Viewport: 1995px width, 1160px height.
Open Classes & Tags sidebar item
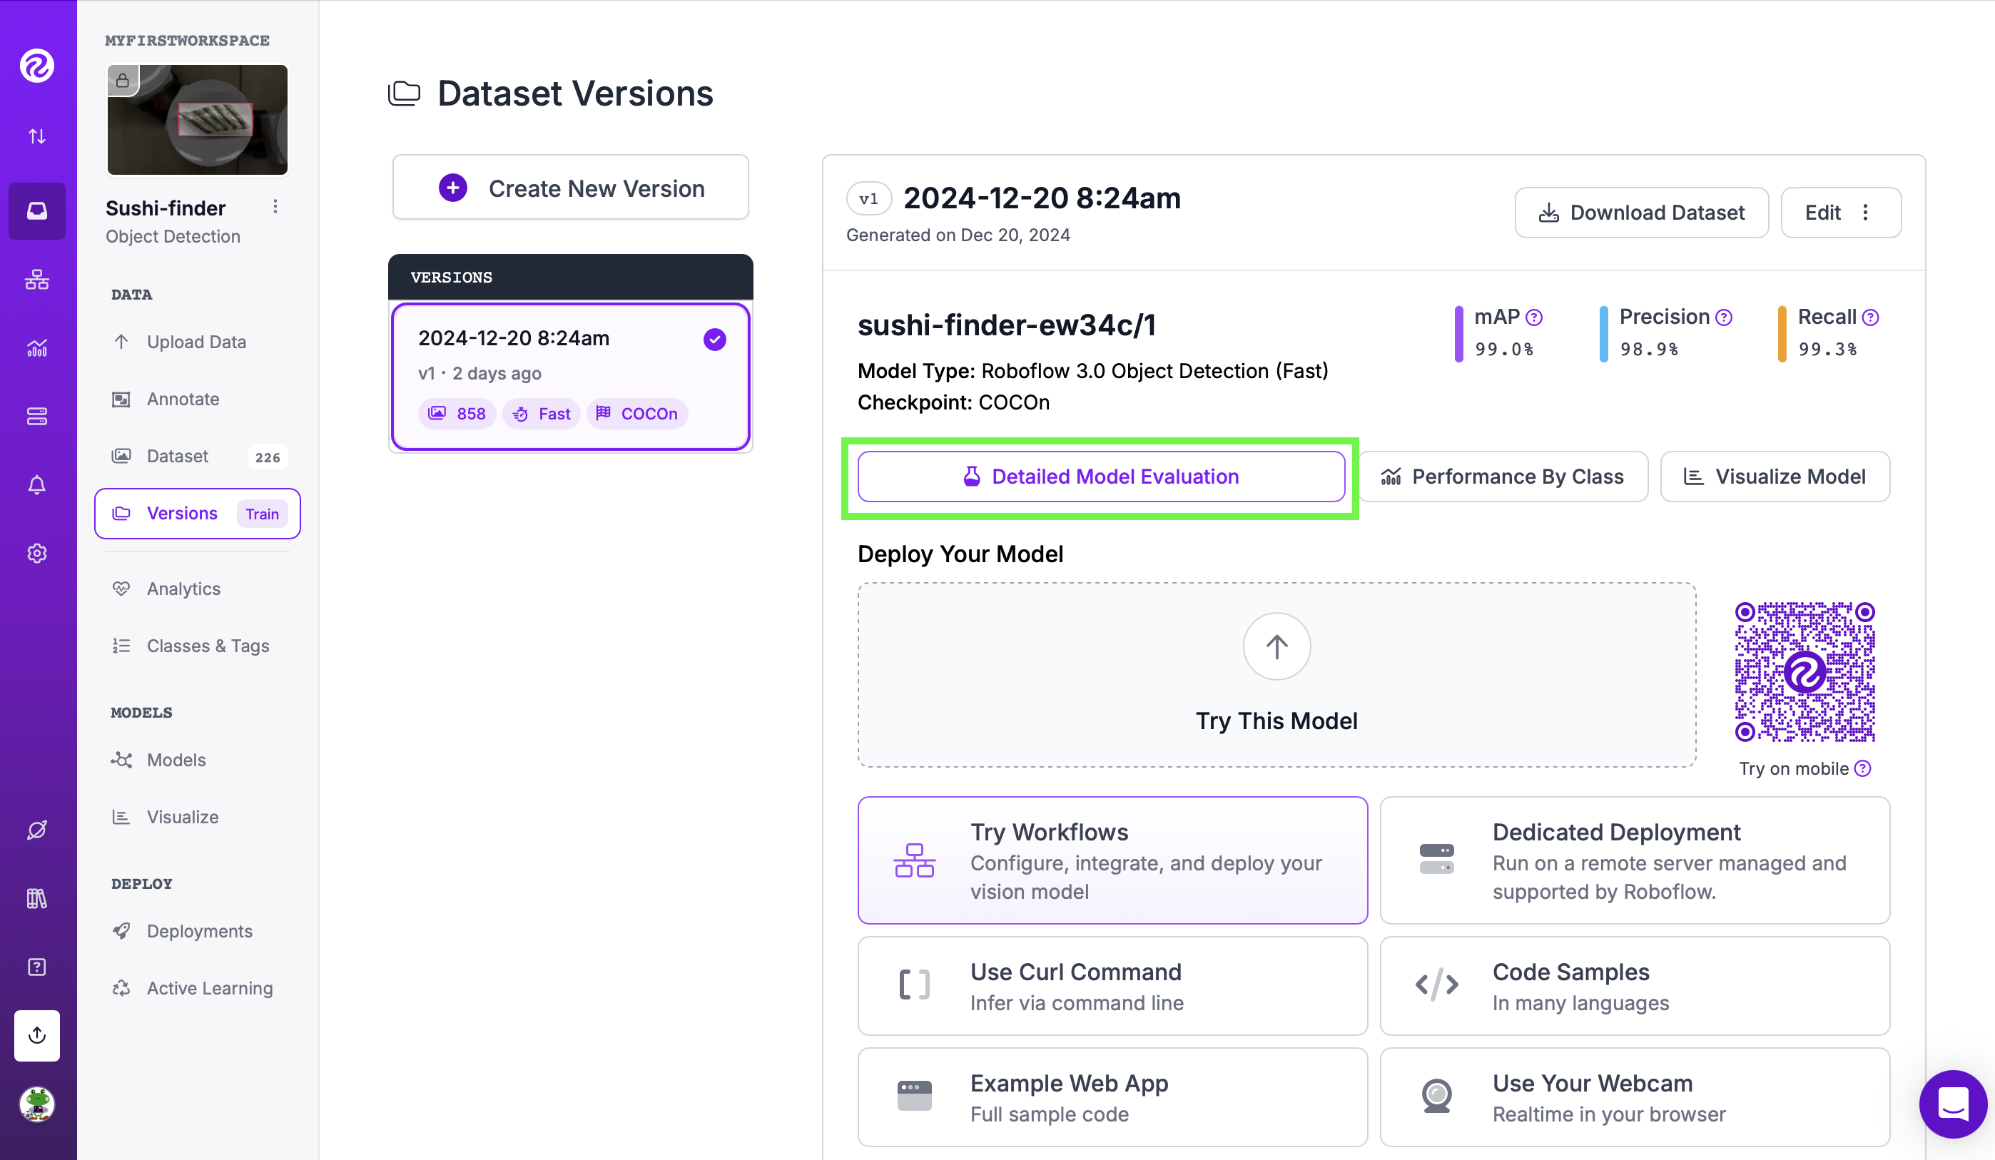pos(208,646)
